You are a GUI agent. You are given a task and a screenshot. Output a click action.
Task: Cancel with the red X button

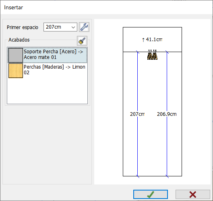pos(193,194)
